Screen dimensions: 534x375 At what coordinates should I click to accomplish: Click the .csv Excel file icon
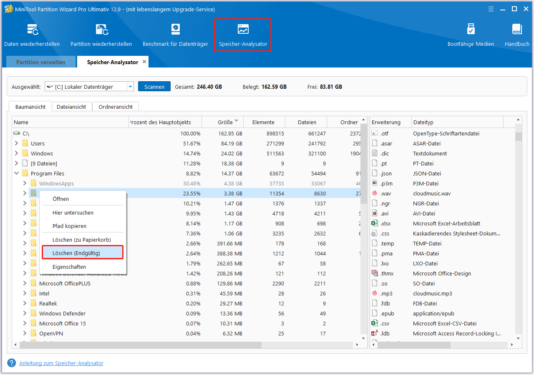click(375, 323)
